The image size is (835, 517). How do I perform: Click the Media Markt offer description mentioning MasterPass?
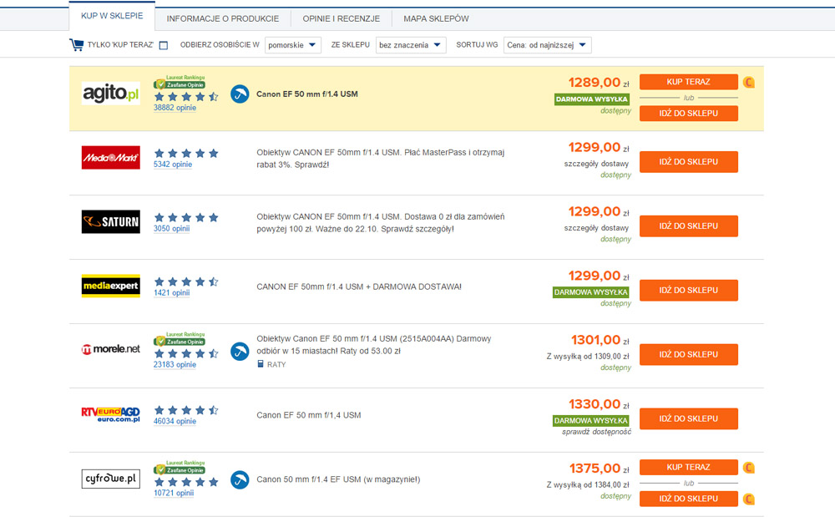coord(380,158)
